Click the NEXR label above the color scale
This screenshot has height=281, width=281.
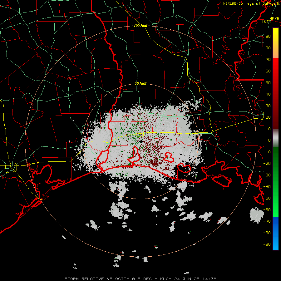click(274, 19)
